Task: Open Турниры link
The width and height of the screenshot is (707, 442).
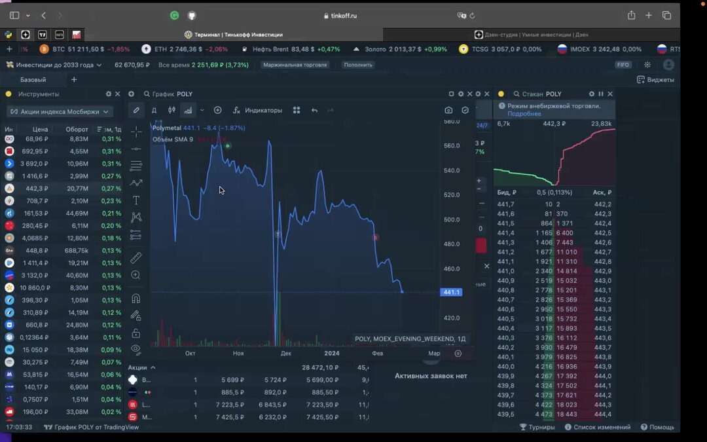Action: [x=537, y=427]
